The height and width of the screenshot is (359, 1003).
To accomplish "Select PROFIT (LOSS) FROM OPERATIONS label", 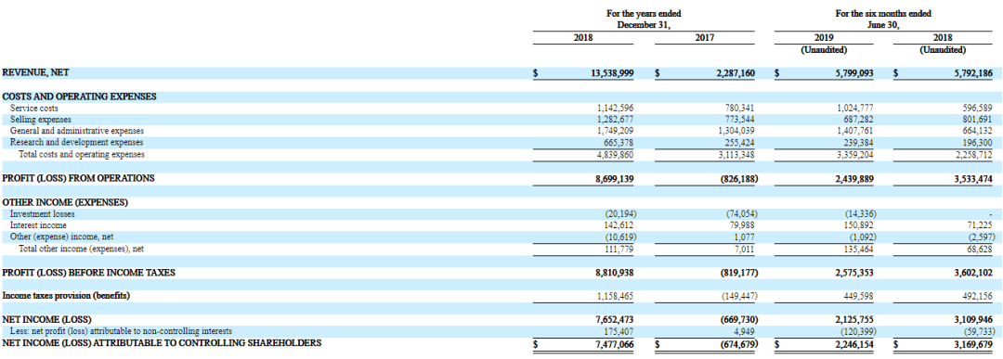I will click(x=78, y=178).
